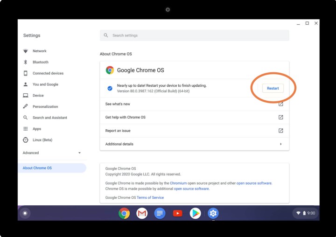Open Apps settings section
The height and width of the screenshot is (237, 336).
tap(37, 129)
